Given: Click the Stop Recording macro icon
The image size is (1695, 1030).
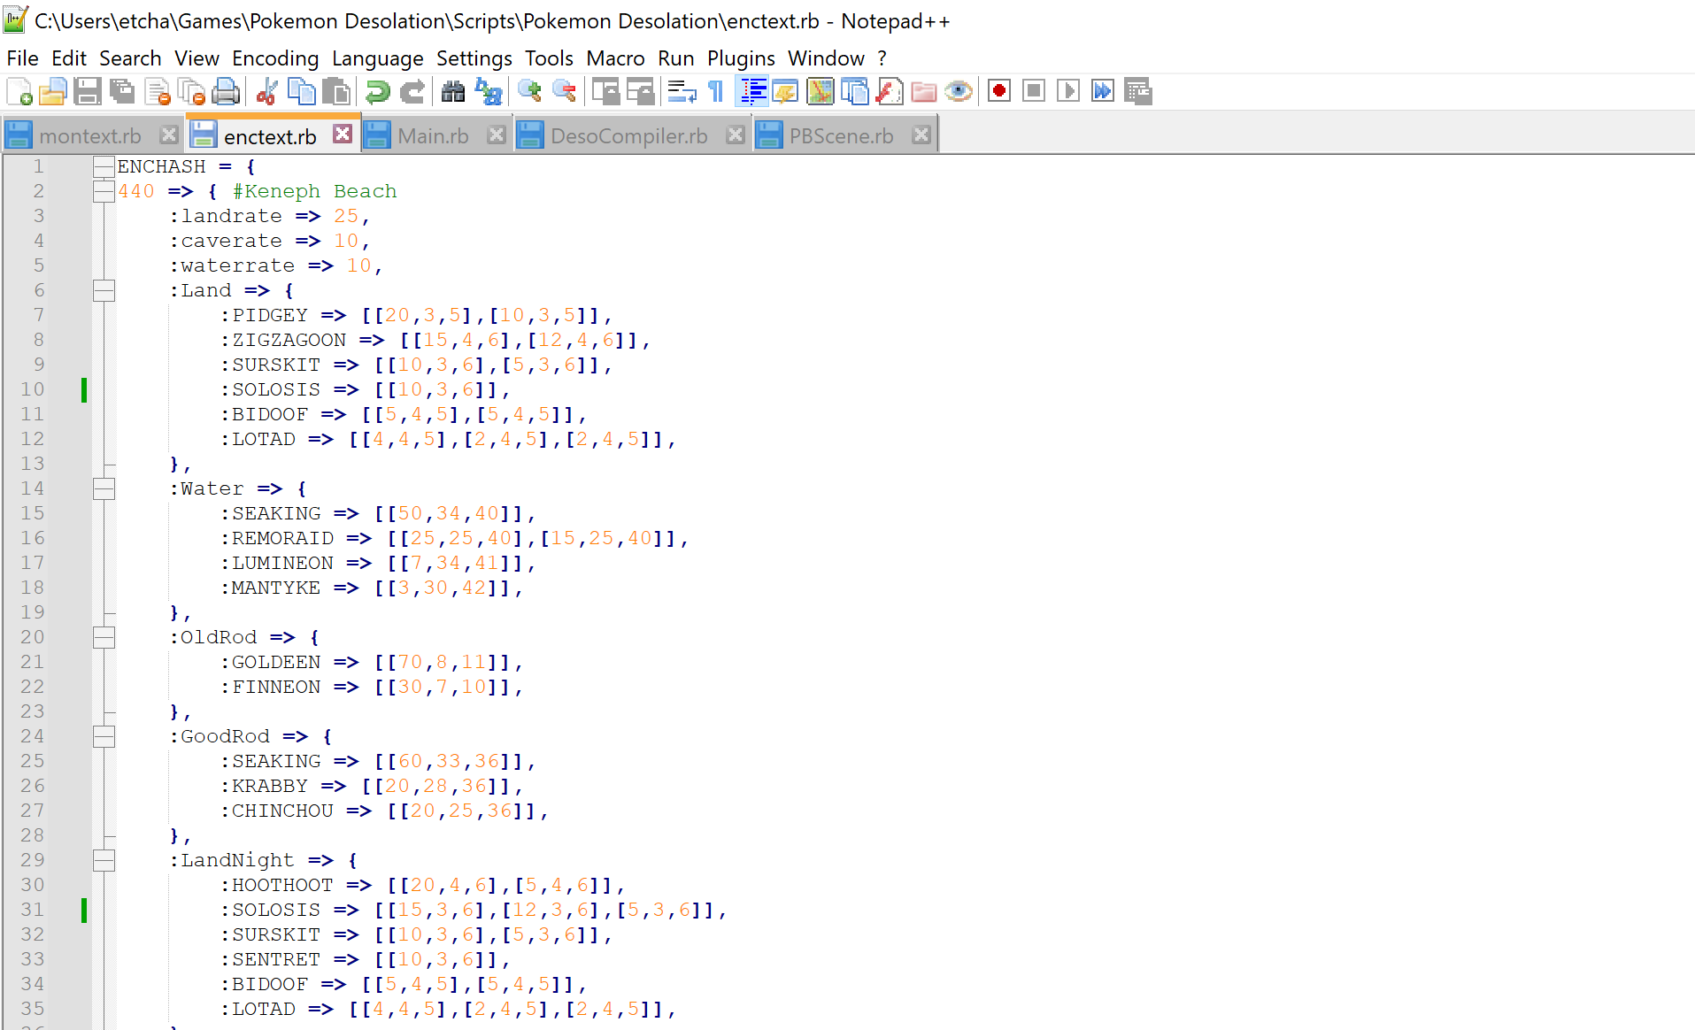Looking at the screenshot, I should pyautogui.click(x=1034, y=91).
